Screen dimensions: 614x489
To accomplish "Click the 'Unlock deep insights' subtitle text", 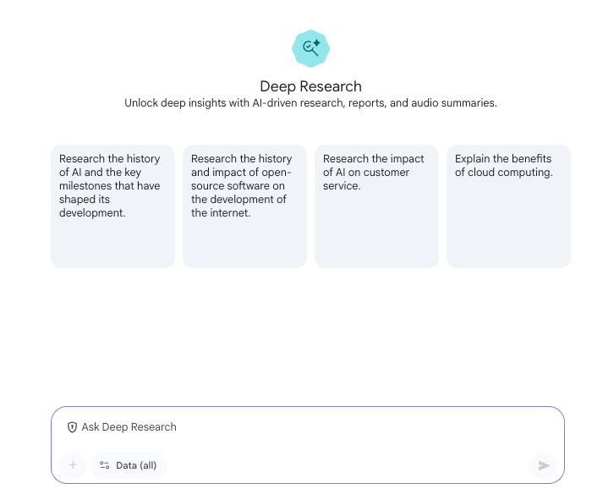I will pyautogui.click(x=310, y=103).
